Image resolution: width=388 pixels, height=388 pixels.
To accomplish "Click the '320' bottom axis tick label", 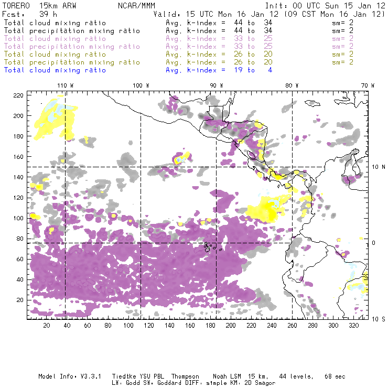I will tap(354, 326).
